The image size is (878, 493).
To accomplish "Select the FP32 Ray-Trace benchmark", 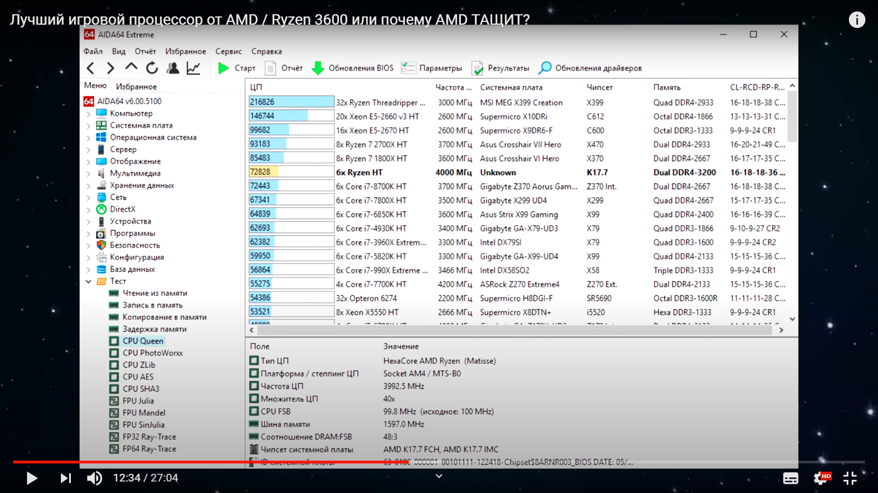I will tap(143, 437).
